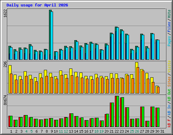This screenshot has height=135, width=173.
Task: Click the day 23 x-axis label
Action: 122,131
